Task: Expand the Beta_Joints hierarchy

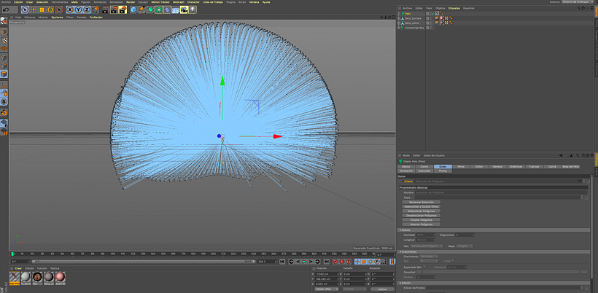Action: [398, 23]
